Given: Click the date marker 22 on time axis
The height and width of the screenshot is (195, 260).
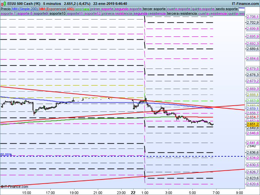Looking at the screenshot, I should [x=133, y=192].
